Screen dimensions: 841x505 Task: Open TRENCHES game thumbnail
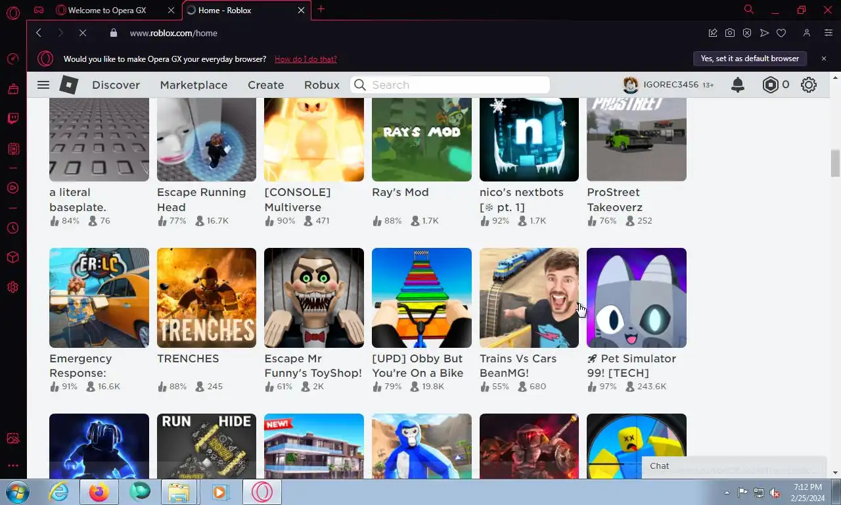click(x=206, y=298)
